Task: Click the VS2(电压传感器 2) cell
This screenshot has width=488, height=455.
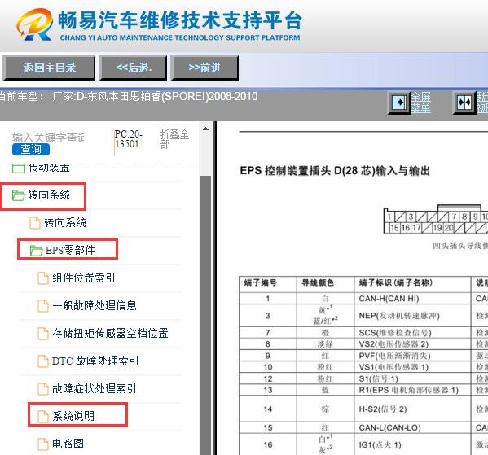Action: (x=412, y=344)
